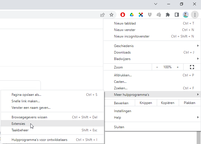
Task: Click the Kopiëren button
Action: (x=167, y=103)
